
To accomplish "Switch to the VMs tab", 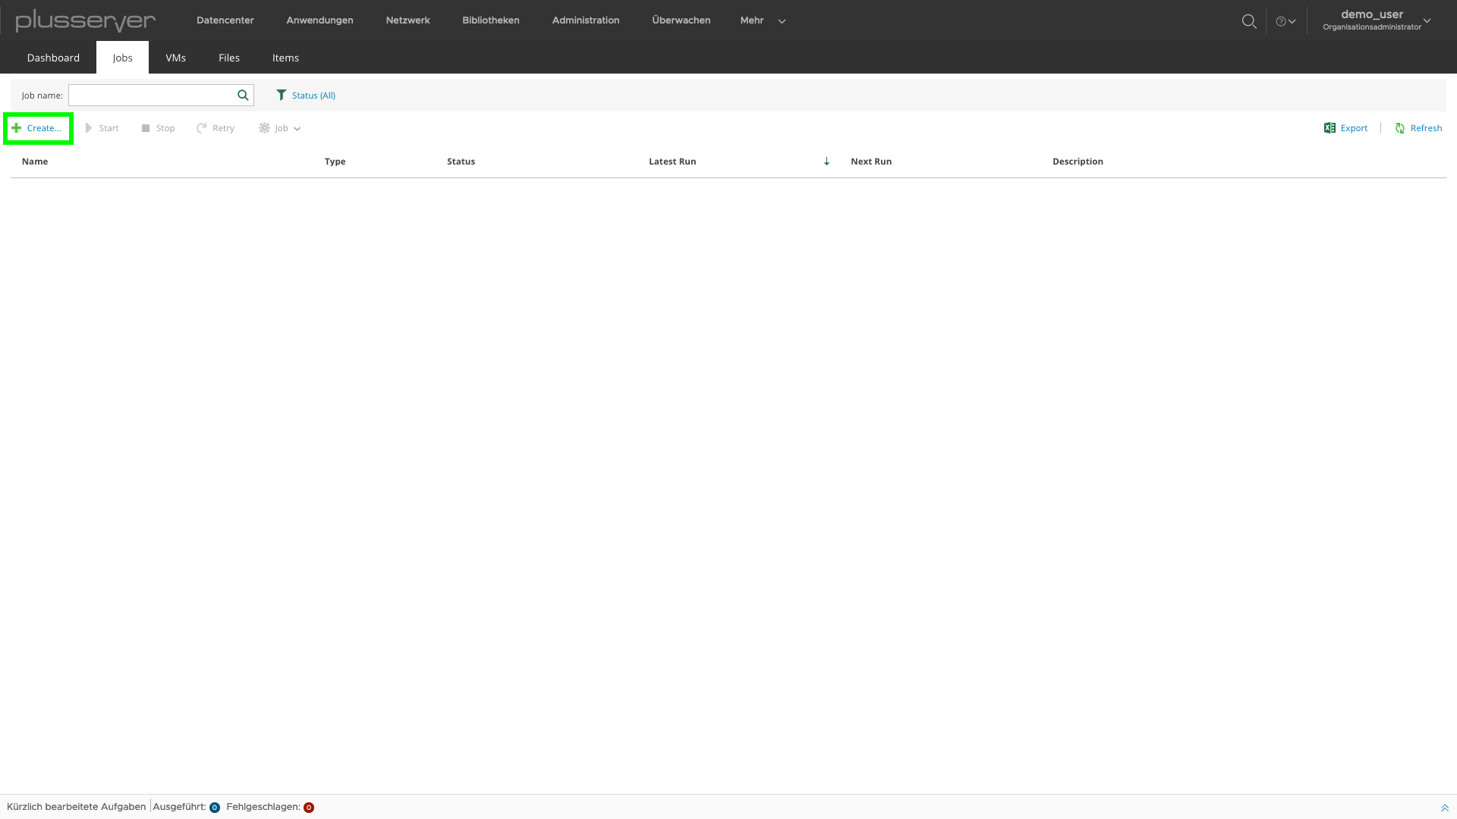I will coord(176,57).
